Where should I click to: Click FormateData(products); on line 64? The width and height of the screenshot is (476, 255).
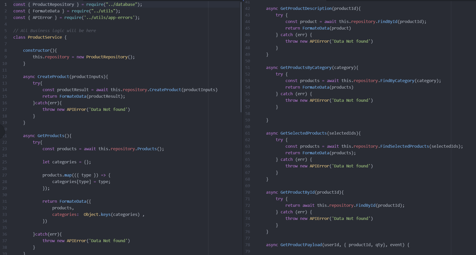click(329, 153)
